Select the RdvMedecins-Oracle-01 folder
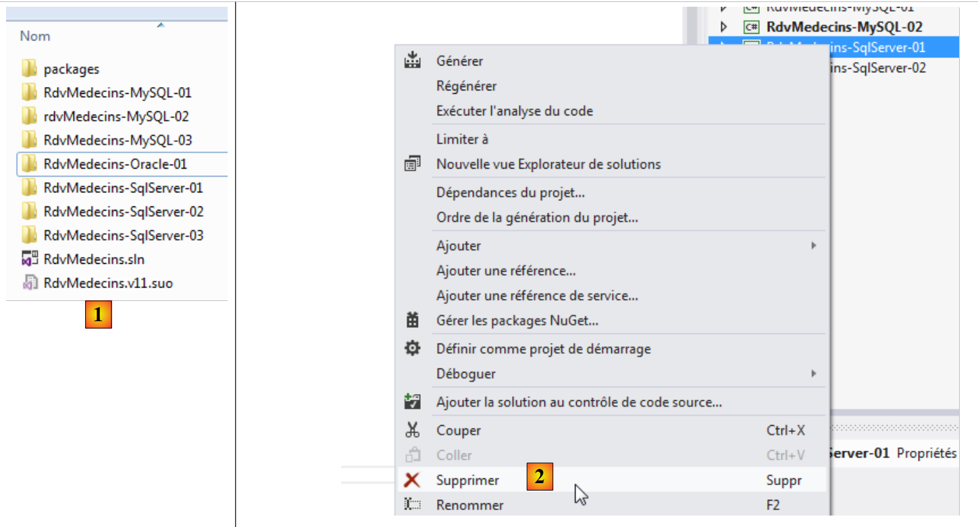Image resolution: width=978 pixels, height=527 pixels. pos(115,164)
